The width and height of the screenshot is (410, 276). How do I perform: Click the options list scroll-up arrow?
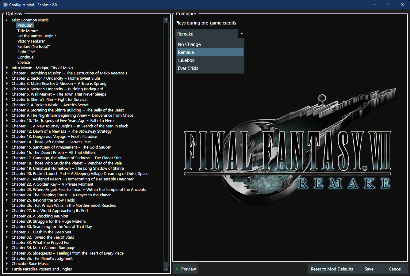click(x=166, y=20)
